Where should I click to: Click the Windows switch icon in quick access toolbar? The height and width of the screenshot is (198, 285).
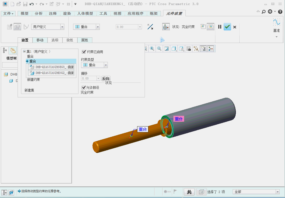58,4
